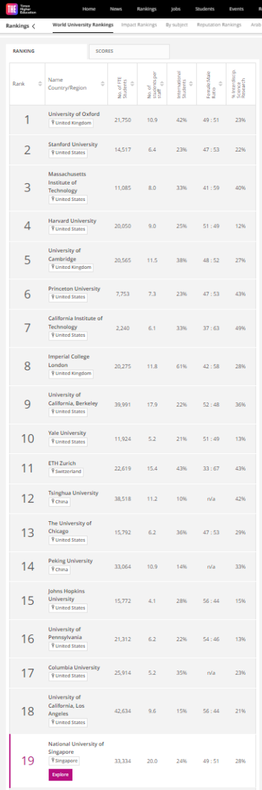
Task: Click the Singapore country tag
Action: (64, 761)
